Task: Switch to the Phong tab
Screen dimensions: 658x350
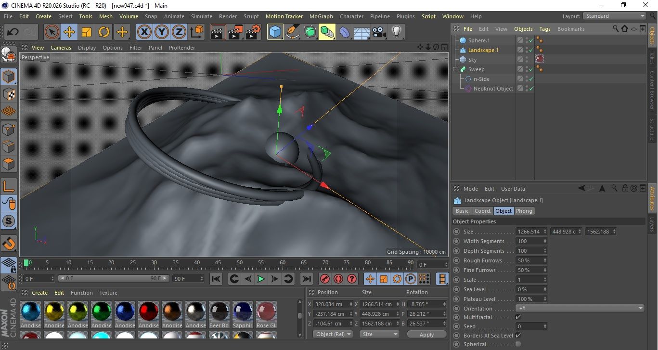Action: point(524,211)
